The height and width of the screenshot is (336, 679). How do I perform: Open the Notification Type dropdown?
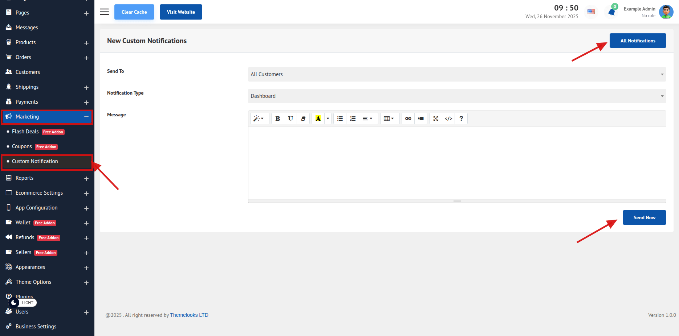[457, 96]
